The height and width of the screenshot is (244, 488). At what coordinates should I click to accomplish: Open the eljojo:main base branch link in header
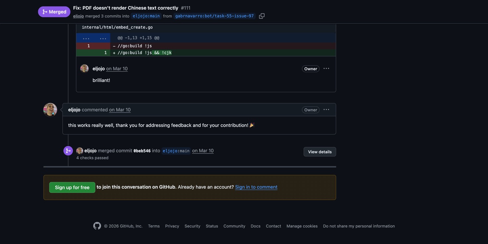point(146,16)
